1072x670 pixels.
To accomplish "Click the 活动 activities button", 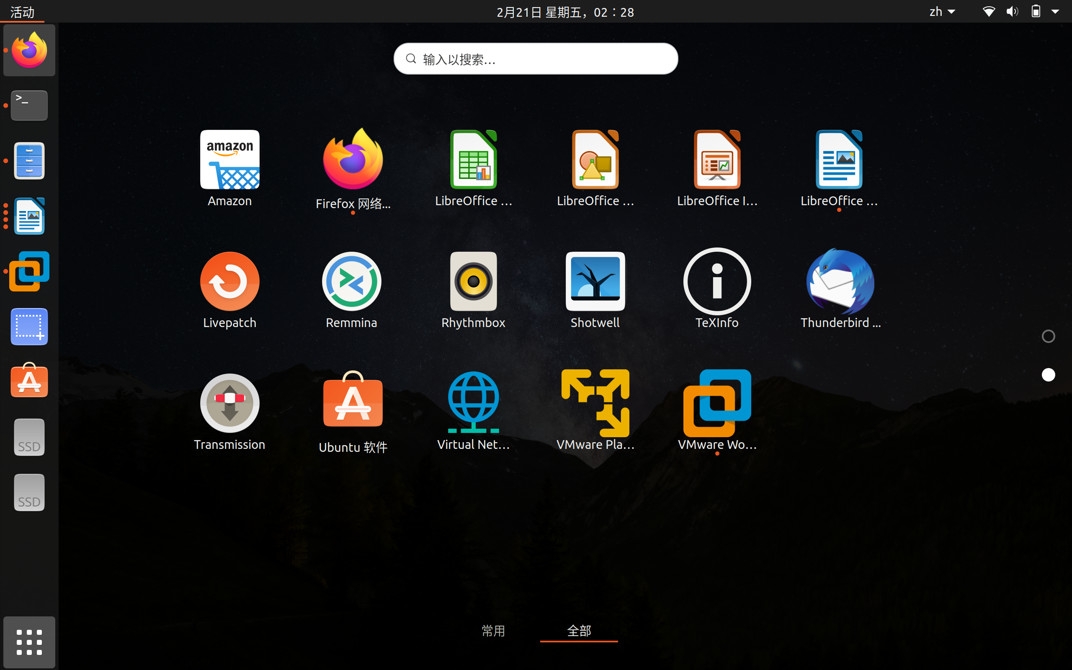I will pyautogui.click(x=22, y=12).
